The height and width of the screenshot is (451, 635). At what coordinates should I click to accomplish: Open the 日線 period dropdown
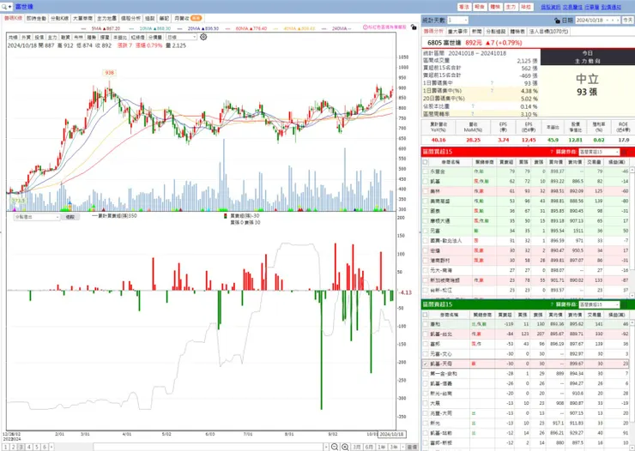(x=181, y=37)
